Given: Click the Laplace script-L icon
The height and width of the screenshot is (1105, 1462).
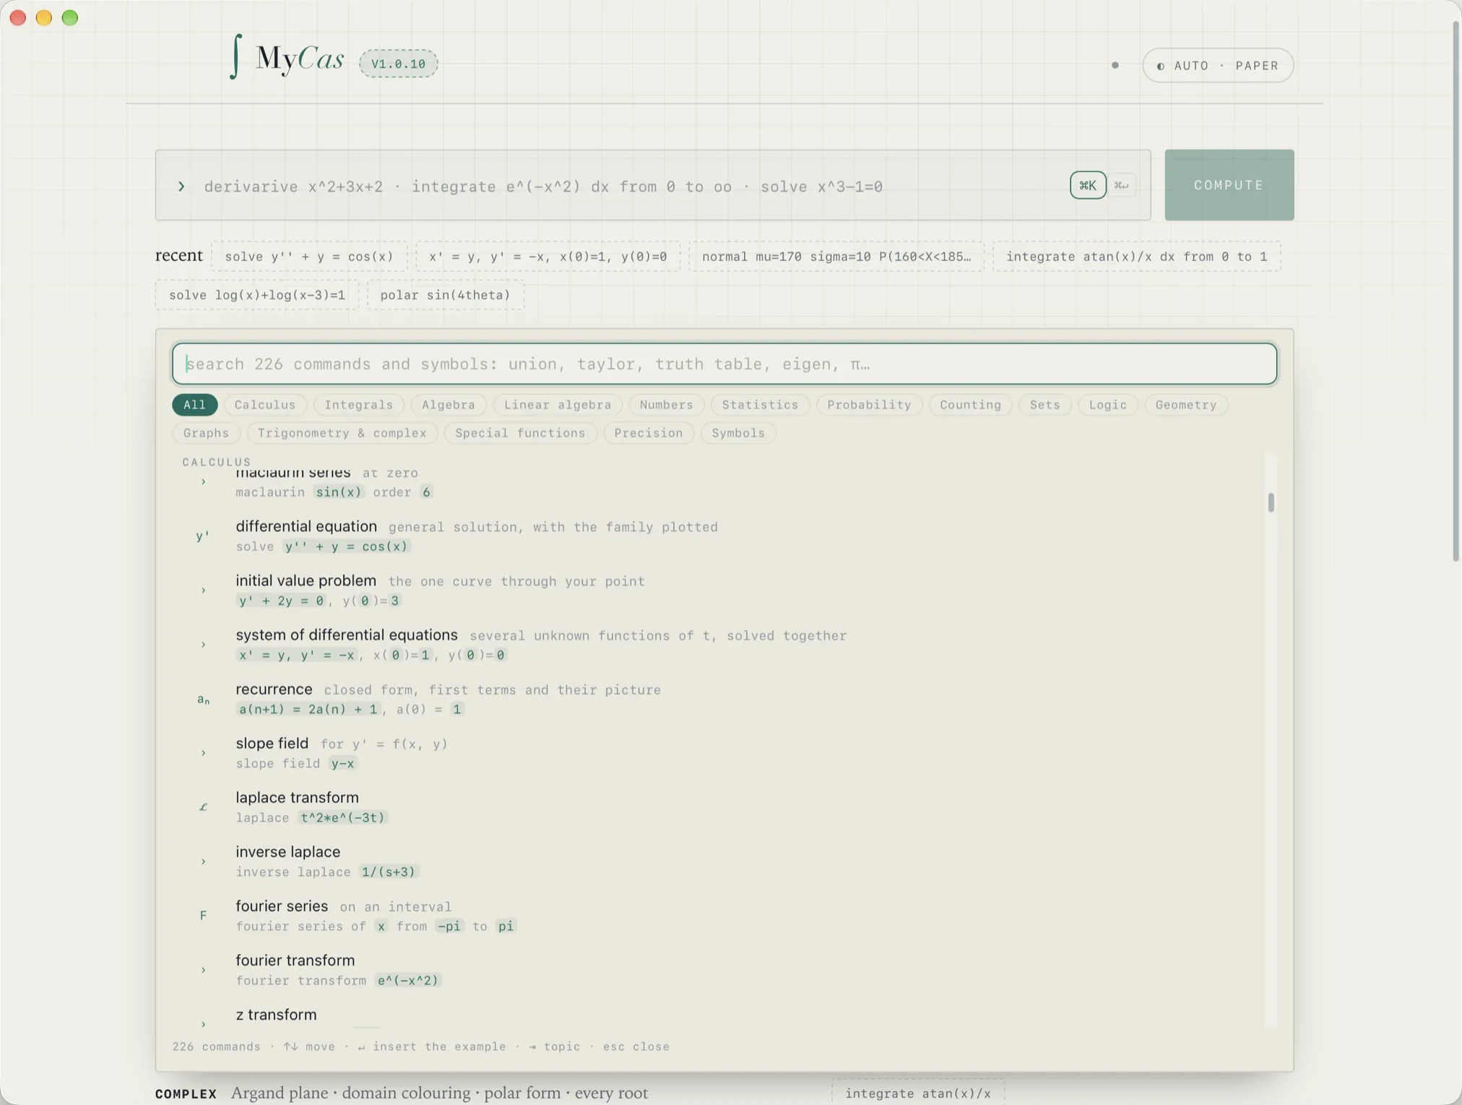Looking at the screenshot, I should pyautogui.click(x=203, y=807).
